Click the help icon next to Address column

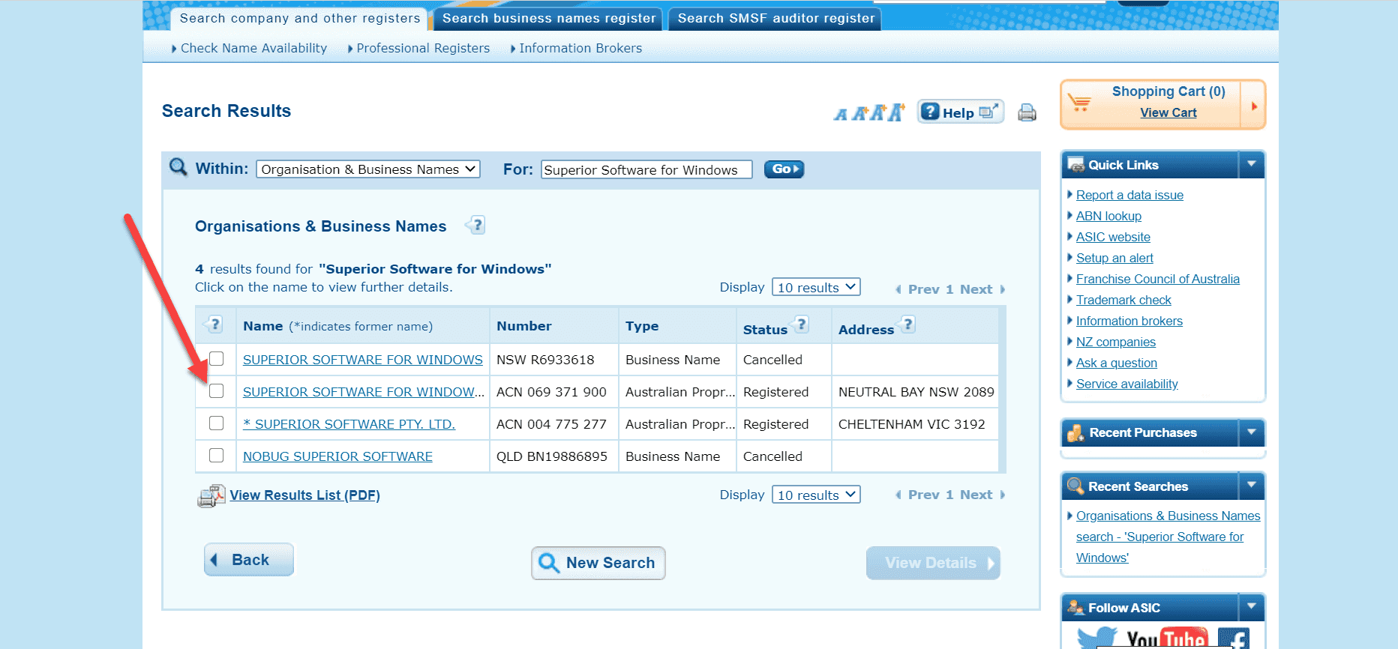(x=908, y=324)
